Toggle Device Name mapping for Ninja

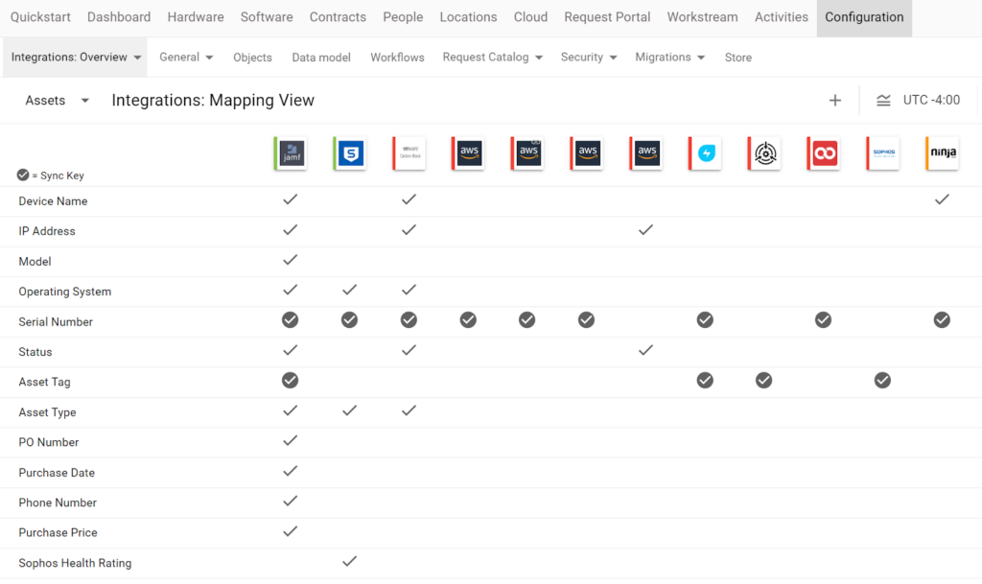pos(942,199)
